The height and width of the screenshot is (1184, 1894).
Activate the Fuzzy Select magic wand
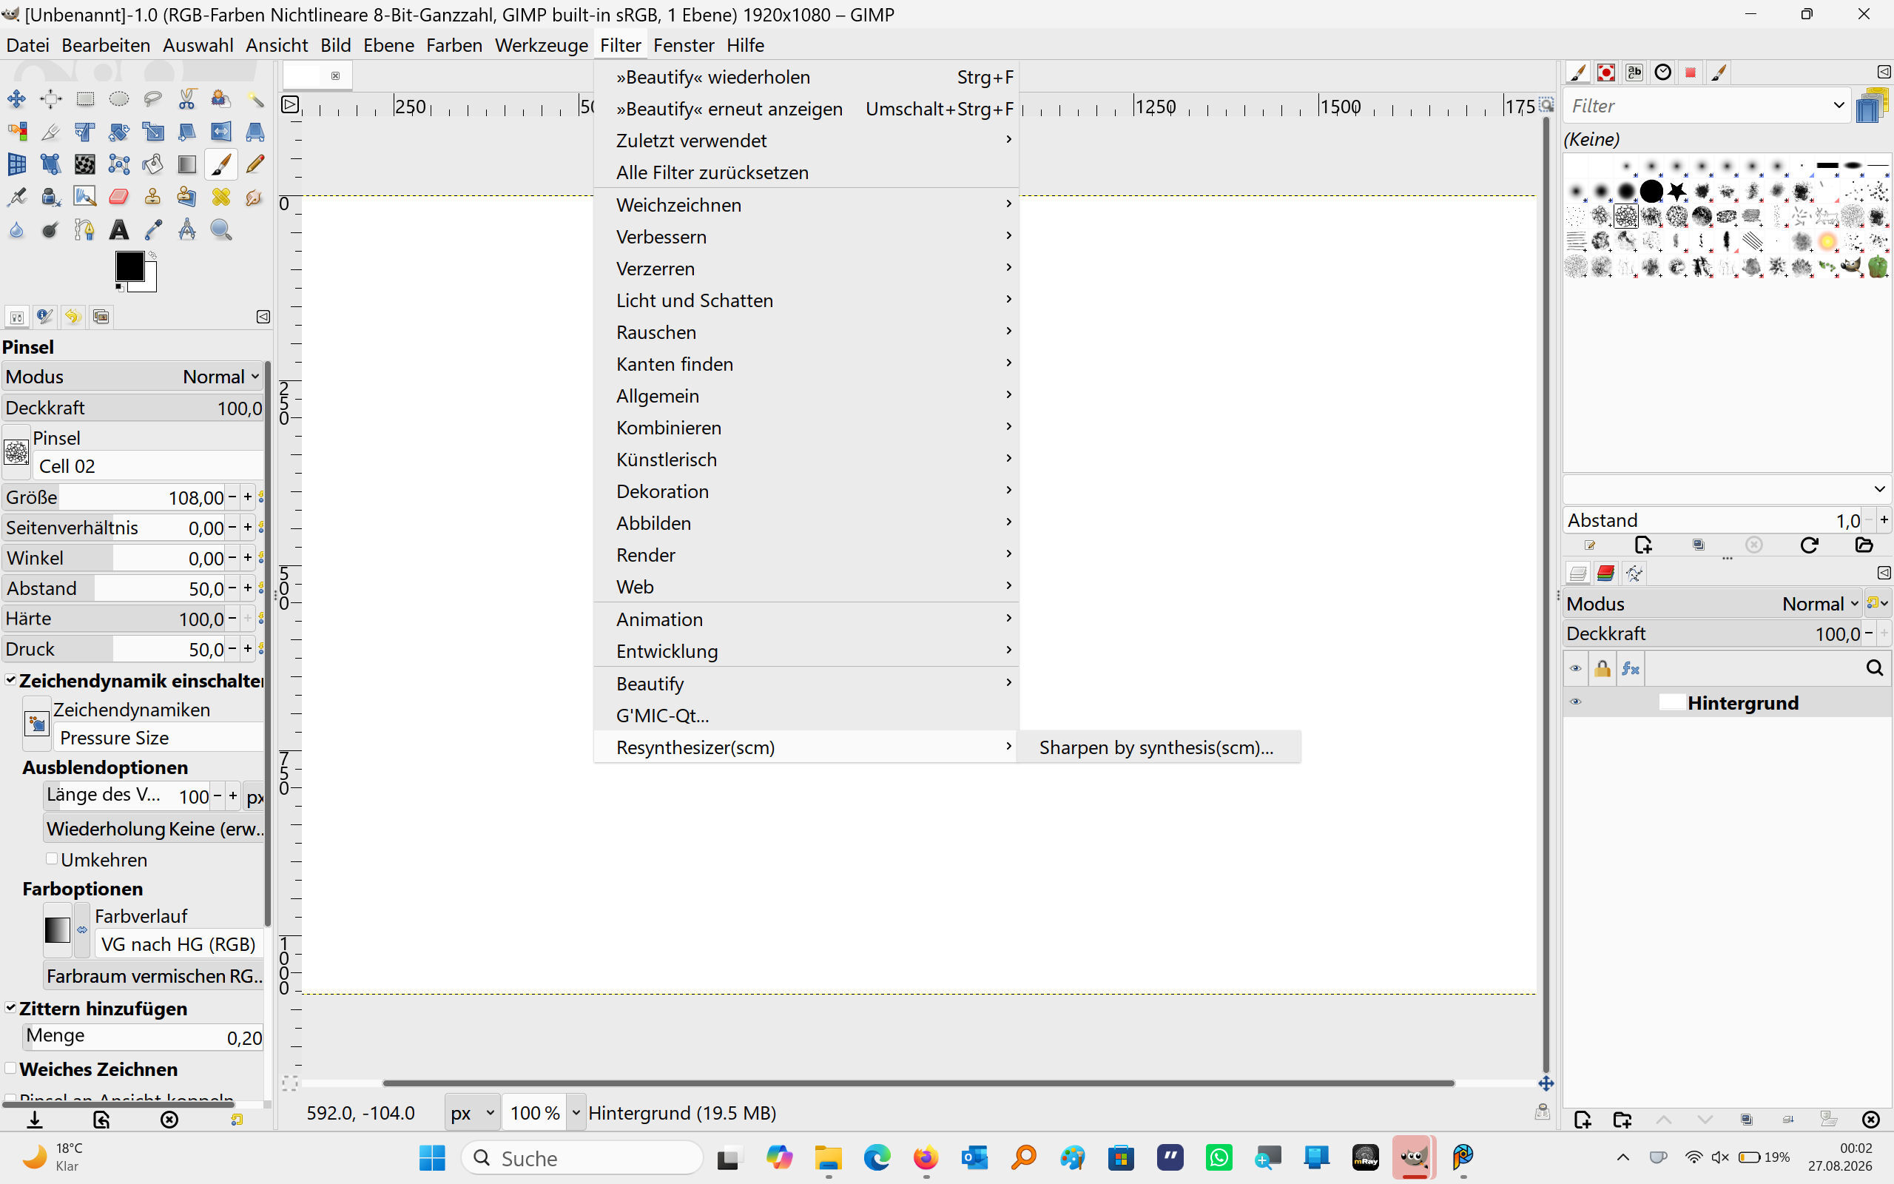tap(255, 99)
